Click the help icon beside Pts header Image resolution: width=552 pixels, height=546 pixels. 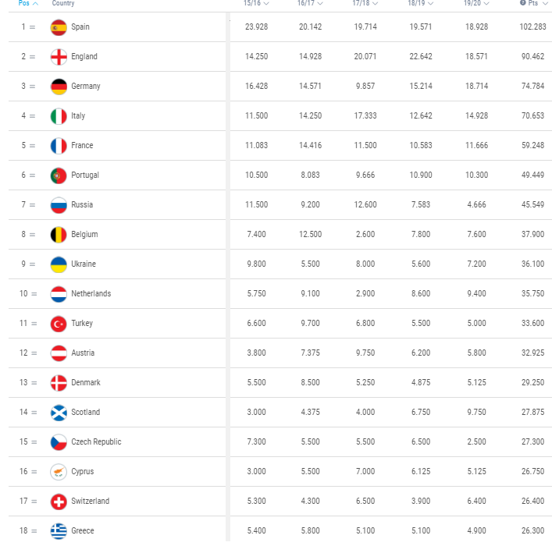522,3
